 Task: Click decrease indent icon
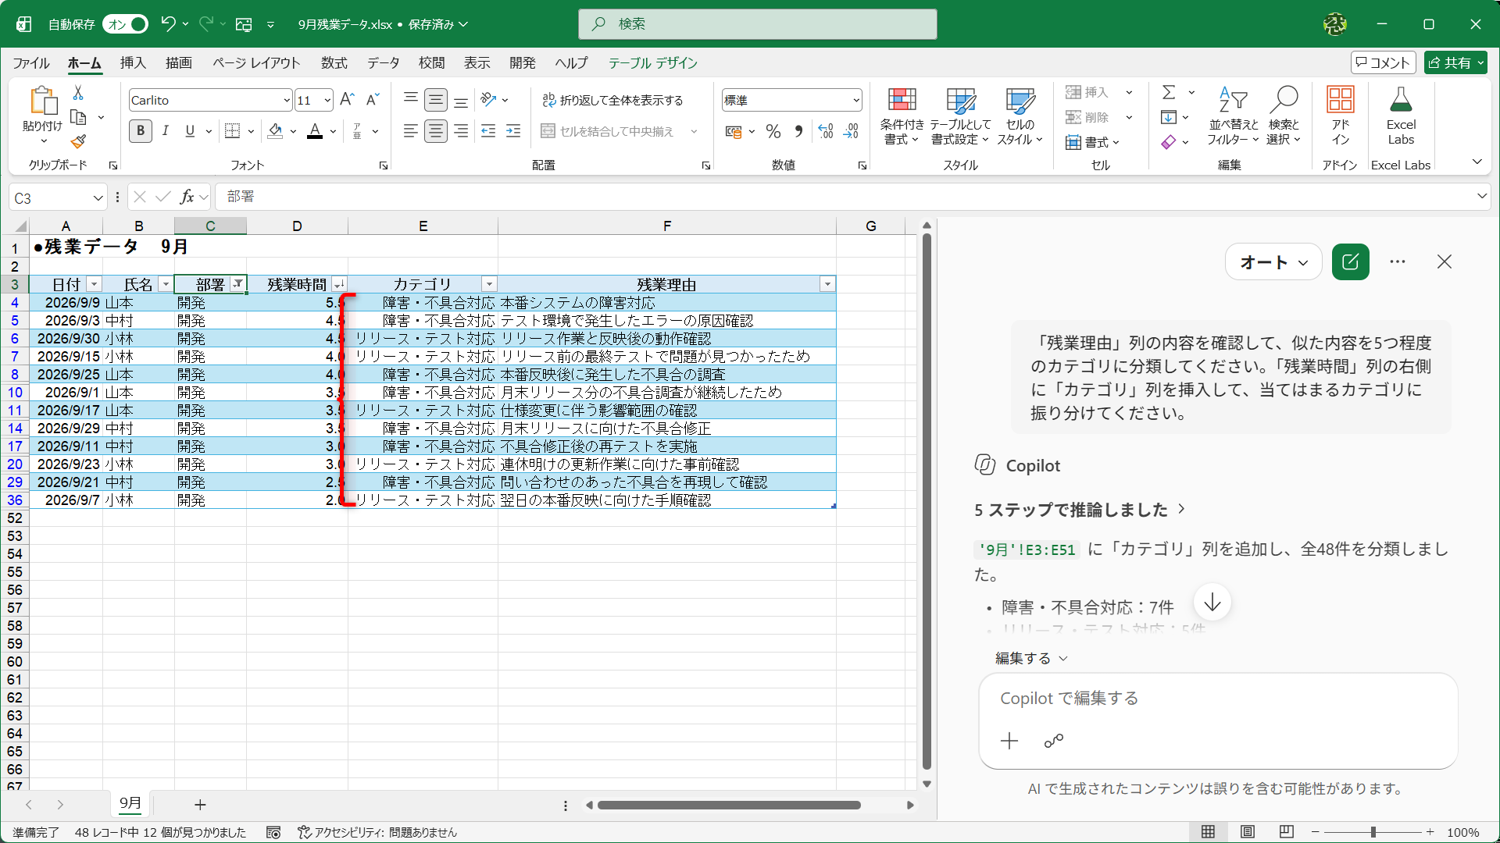pos(488,131)
